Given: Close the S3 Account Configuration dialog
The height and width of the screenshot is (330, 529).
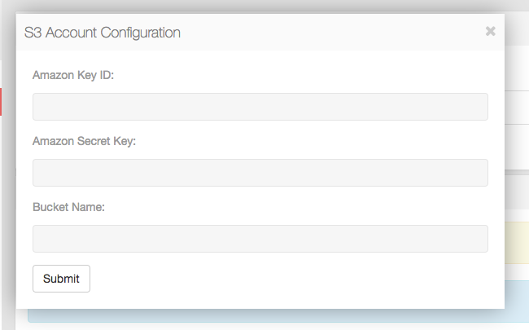Looking at the screenshot, I should 490,32.
